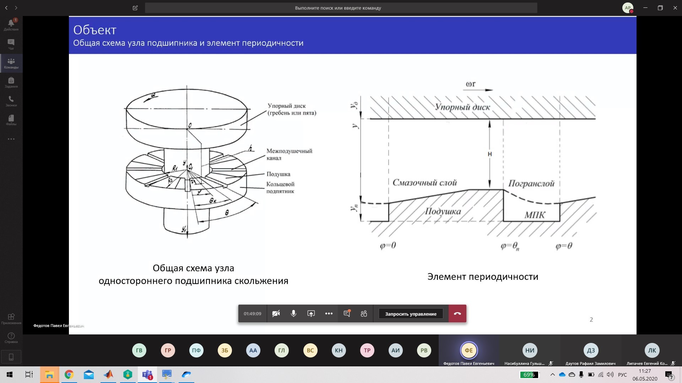Open the Apps (Приложения) sidebar icon
Viewport: 682px width, 383px height.
click(11, 319)
